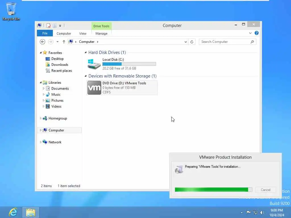Expand the Pictures library node
Viewport: 291px width, 218px height.
pyautogui.click(x=43, y=100)
